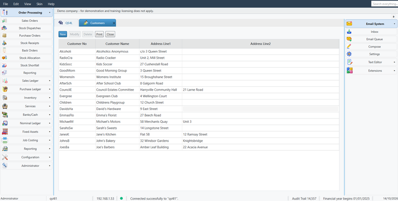Expand the Job Costing submenu arrow
Viewport: 398px width, 201px height.
point(49,140)
